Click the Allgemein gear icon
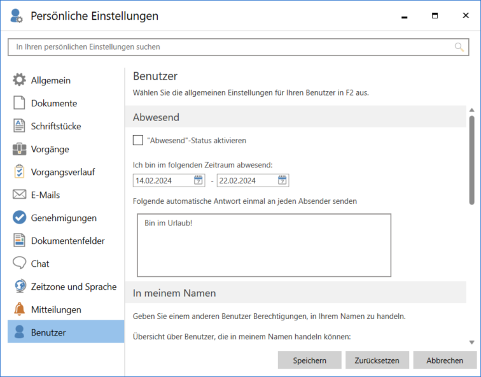481x377 pixels. [19, 80]
